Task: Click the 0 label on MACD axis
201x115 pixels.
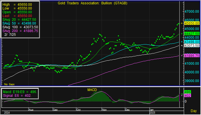Action: point(186,101)
